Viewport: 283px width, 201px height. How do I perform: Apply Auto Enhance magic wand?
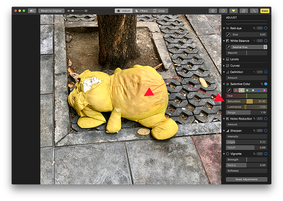254,11
